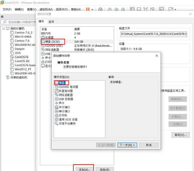Select 网络适配器 device in settings list

coord(77,50)
